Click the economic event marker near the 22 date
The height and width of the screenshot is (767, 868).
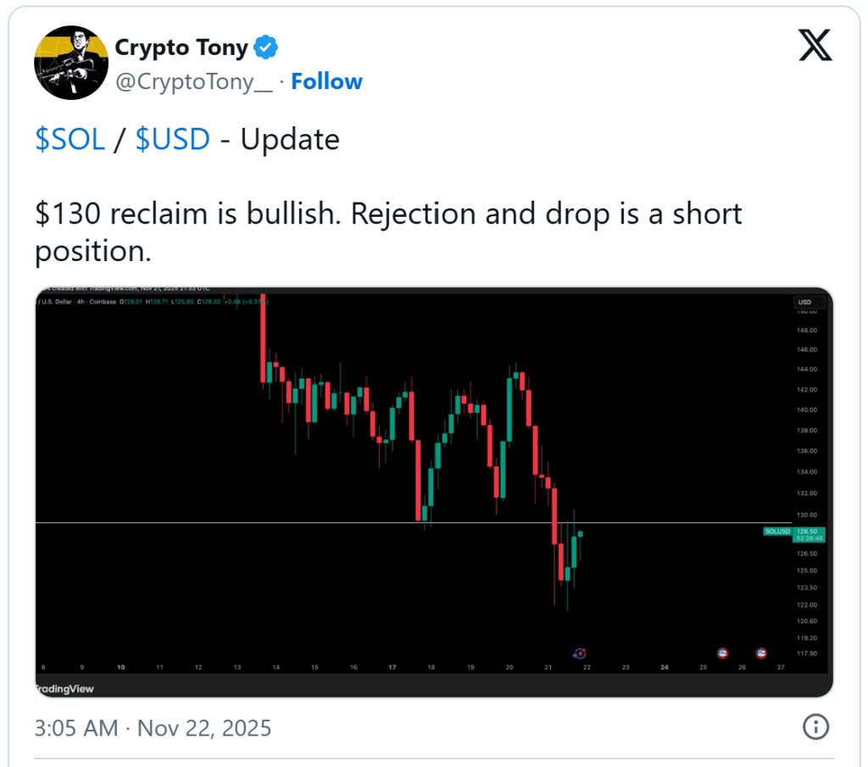(x=579, y=653)
